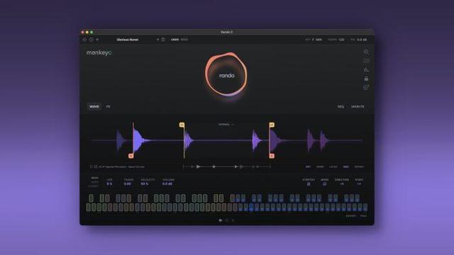Click the bottom icon in right sidebar
Screen dimensions: 454x255
click(366, 87)
